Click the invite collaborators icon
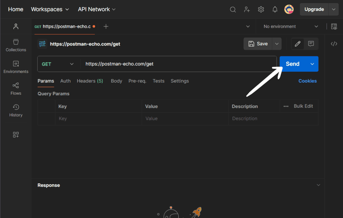Image resolution: width=343 pixels, height=218 pixels. [x=247, y=9]
